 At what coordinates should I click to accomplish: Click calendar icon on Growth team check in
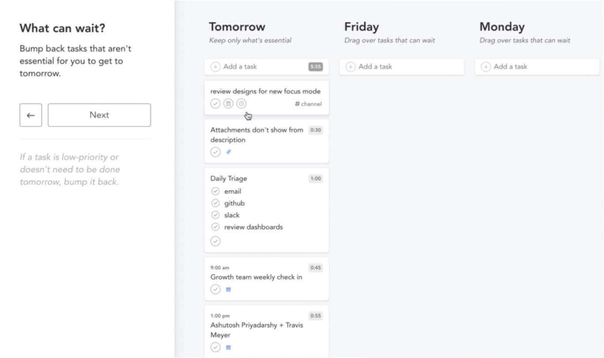(229, 290)
